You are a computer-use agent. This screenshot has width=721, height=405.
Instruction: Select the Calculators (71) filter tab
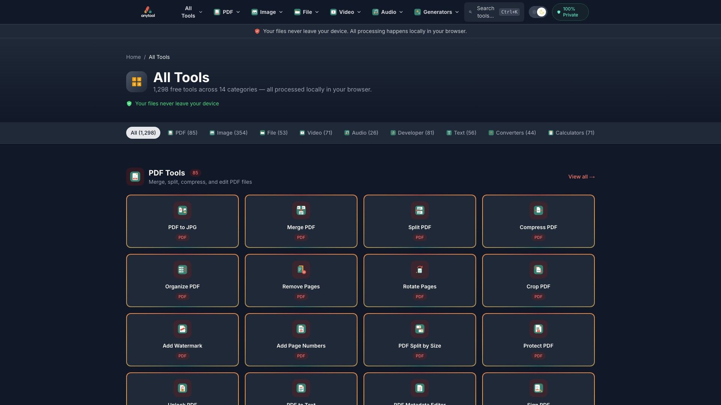(571, 133)
